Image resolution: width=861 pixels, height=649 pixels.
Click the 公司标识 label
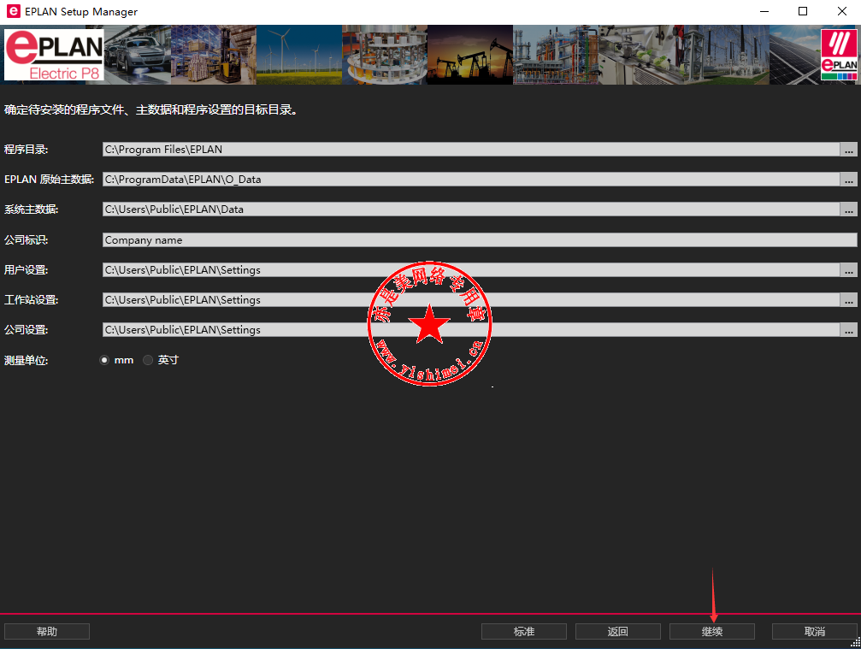[x=27, y=240]
